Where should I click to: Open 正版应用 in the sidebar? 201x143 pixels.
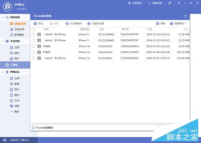tap(17, 29)
